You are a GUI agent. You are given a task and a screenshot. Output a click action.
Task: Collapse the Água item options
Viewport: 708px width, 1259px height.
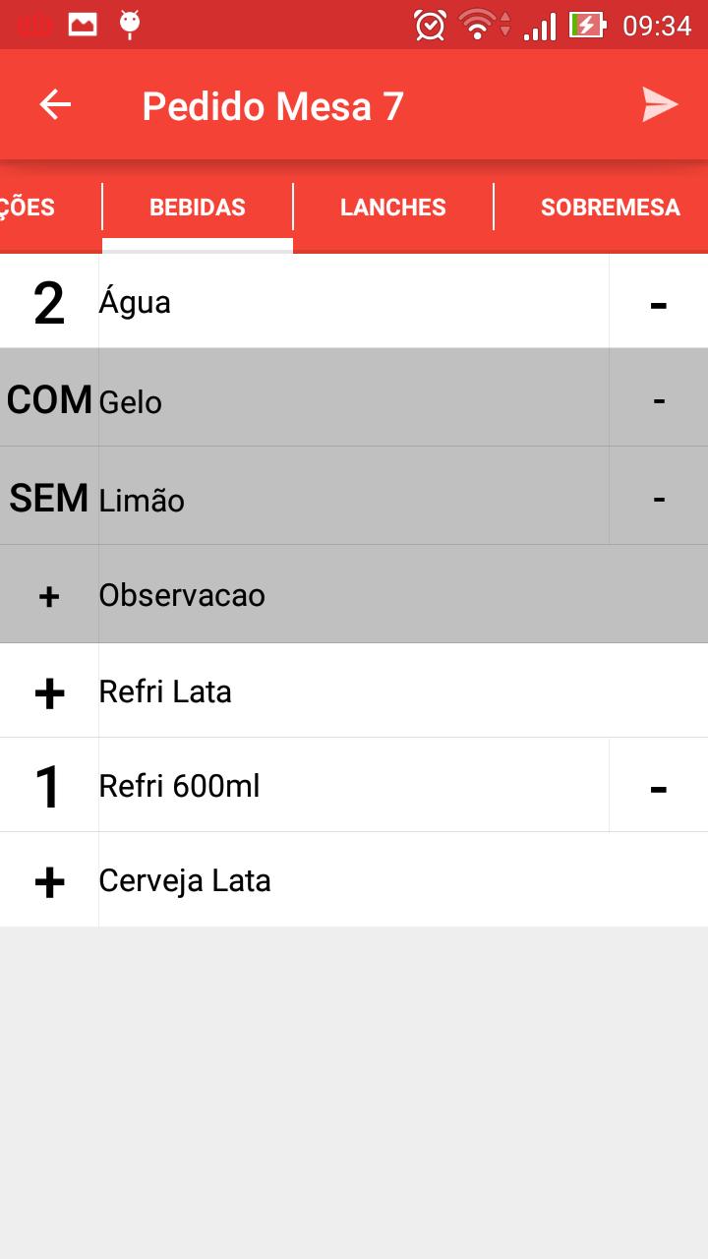click(x=135, y=303)
